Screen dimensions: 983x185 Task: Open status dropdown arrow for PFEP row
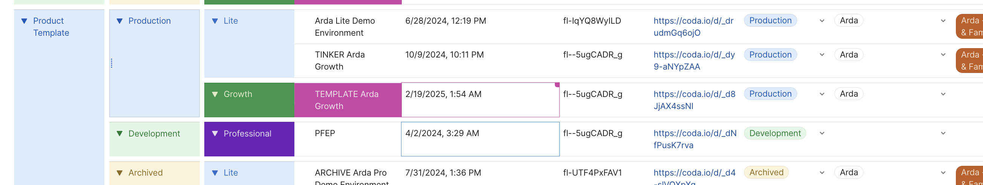[x=822, y=133]
